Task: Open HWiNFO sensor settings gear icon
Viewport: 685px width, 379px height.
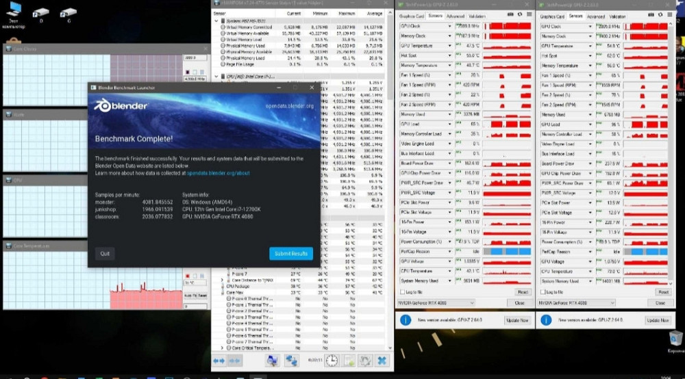Action: tap(366, 361)
